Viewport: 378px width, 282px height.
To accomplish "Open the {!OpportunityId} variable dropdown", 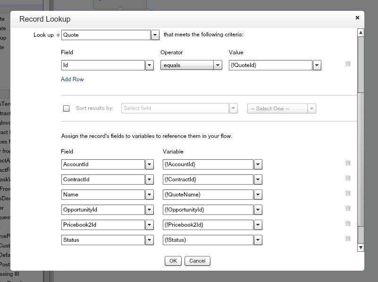I will pyautogui.click(x=258, y=210).
